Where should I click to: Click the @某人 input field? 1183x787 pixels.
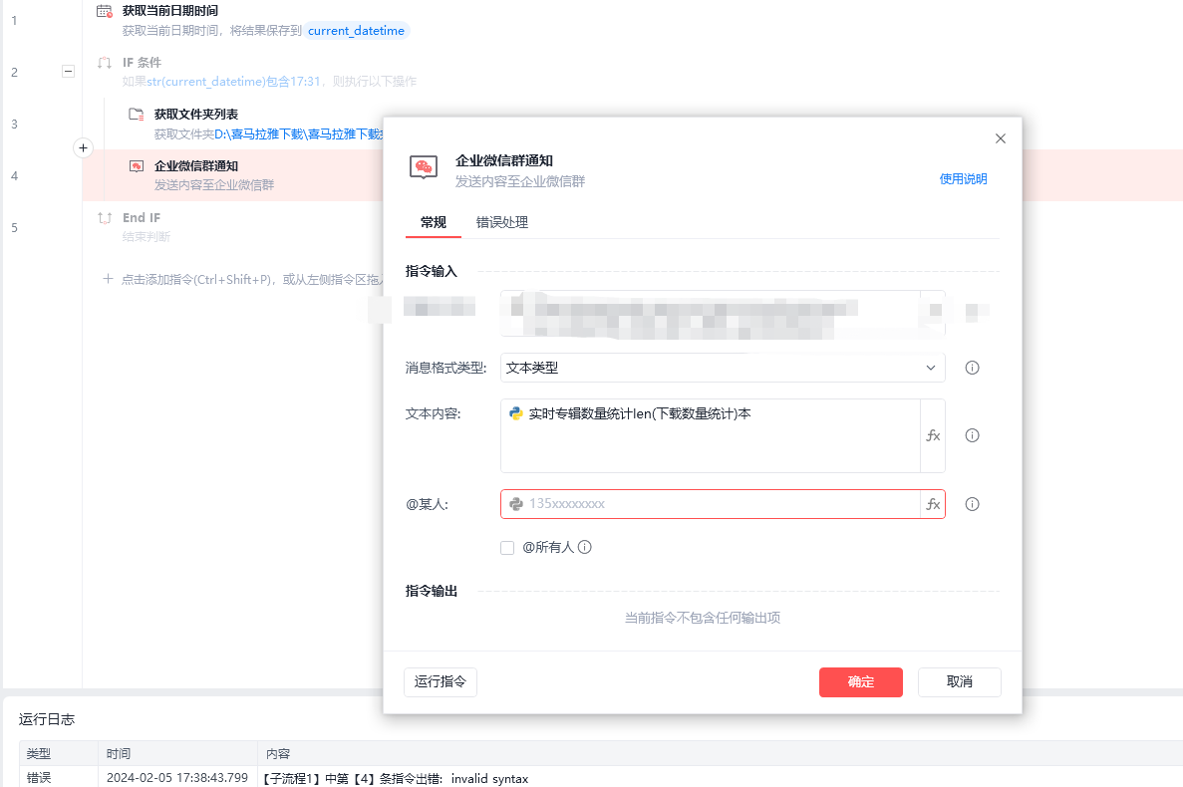(x=710, y=504)
